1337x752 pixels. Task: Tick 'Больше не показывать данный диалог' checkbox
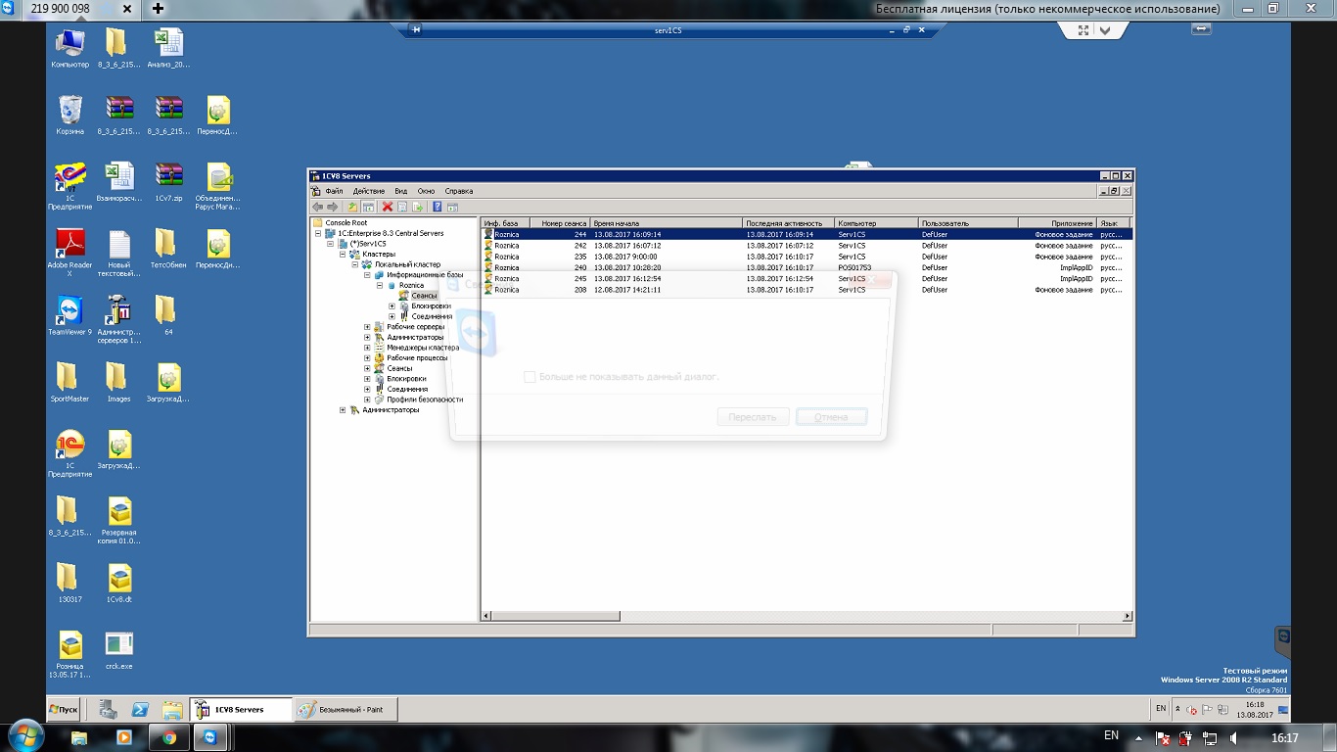530,377
